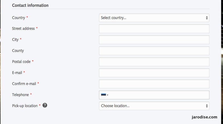Click the Pick-up location label text
Viewport: 223px width, 124px height.
[x=25, y=106]
